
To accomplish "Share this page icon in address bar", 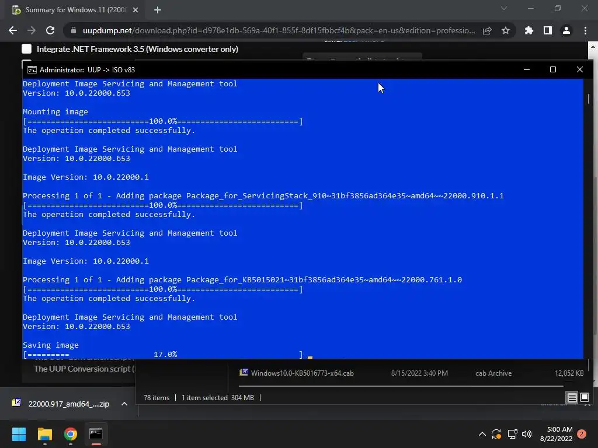I will 487,30.
